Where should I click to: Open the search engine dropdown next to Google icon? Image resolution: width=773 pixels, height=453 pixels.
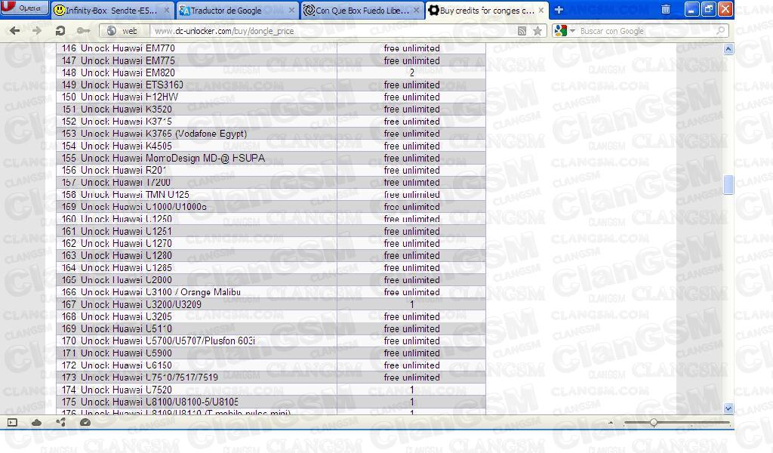point(572,30)
